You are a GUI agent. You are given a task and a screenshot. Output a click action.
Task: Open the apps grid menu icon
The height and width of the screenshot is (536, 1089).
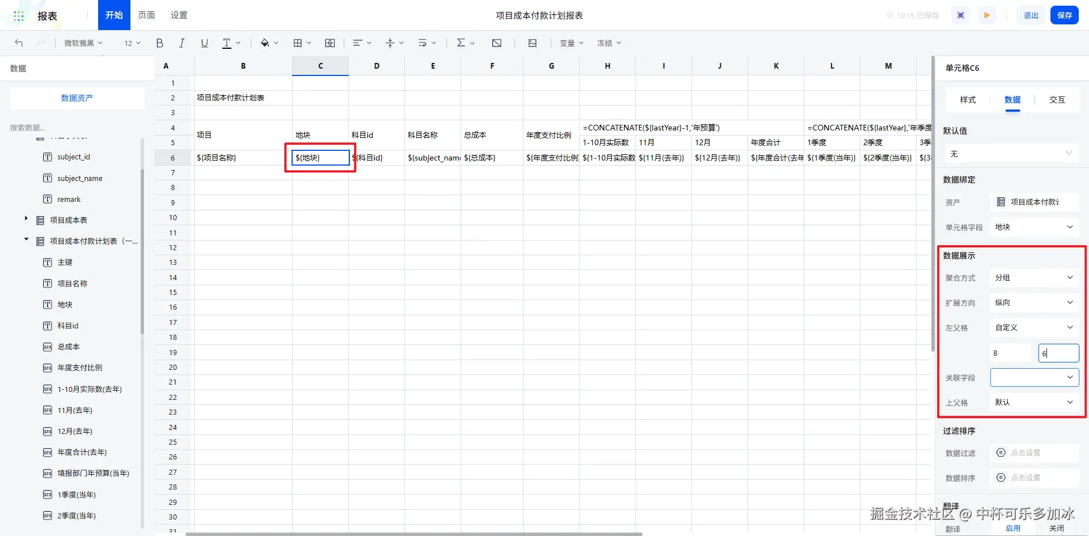[x=19, y=16]
